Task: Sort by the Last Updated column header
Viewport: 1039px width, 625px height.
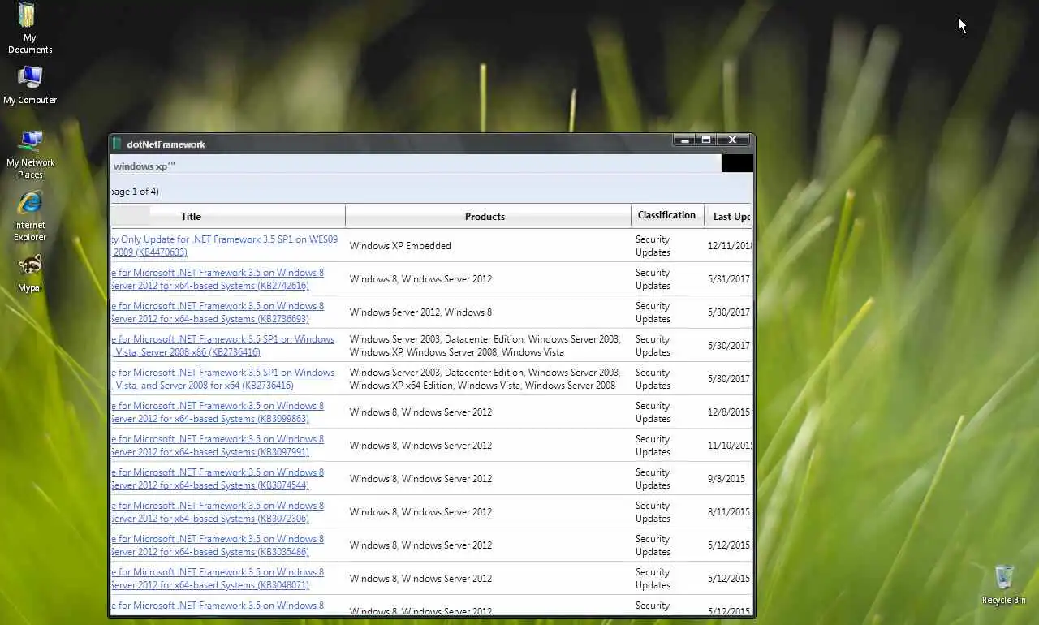Action: click(x=729, y=216)
